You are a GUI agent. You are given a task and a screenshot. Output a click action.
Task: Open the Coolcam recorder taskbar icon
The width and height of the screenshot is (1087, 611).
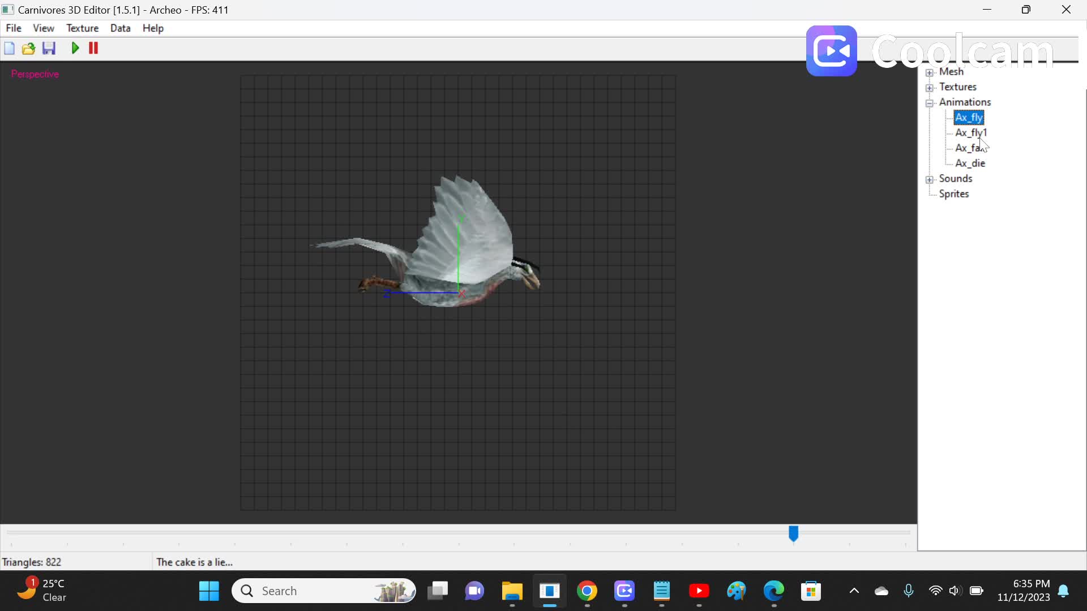tap(624, 591)
